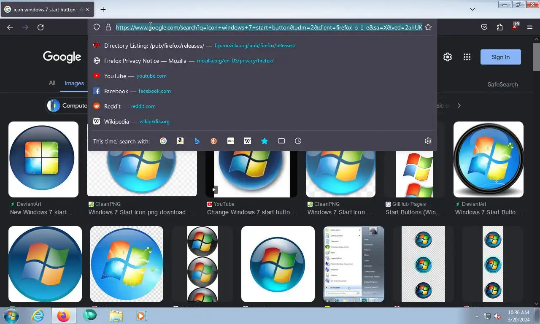Viewport: 540px width, 324px height.
Task: Search this time with Amazon
Action: coord(180,141)
